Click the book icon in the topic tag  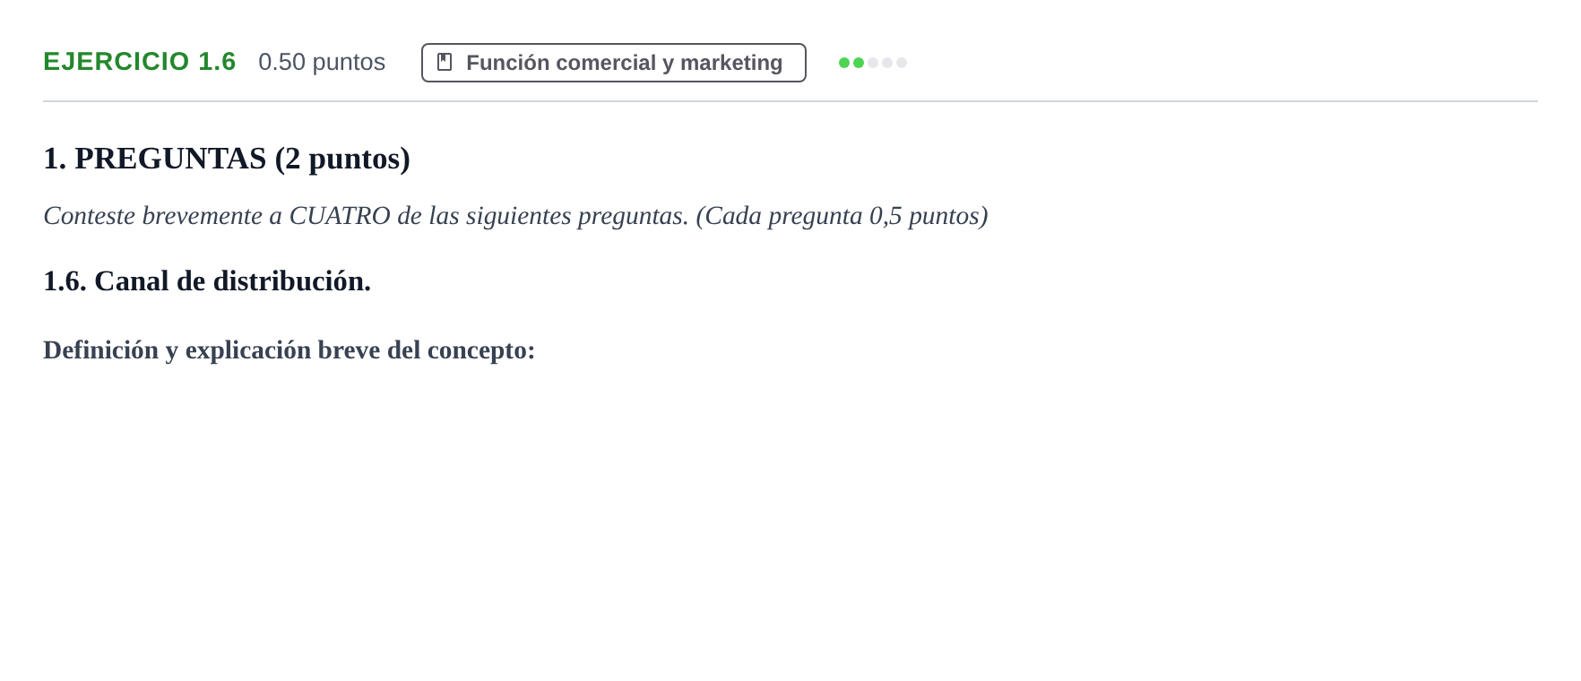(445, 62)
